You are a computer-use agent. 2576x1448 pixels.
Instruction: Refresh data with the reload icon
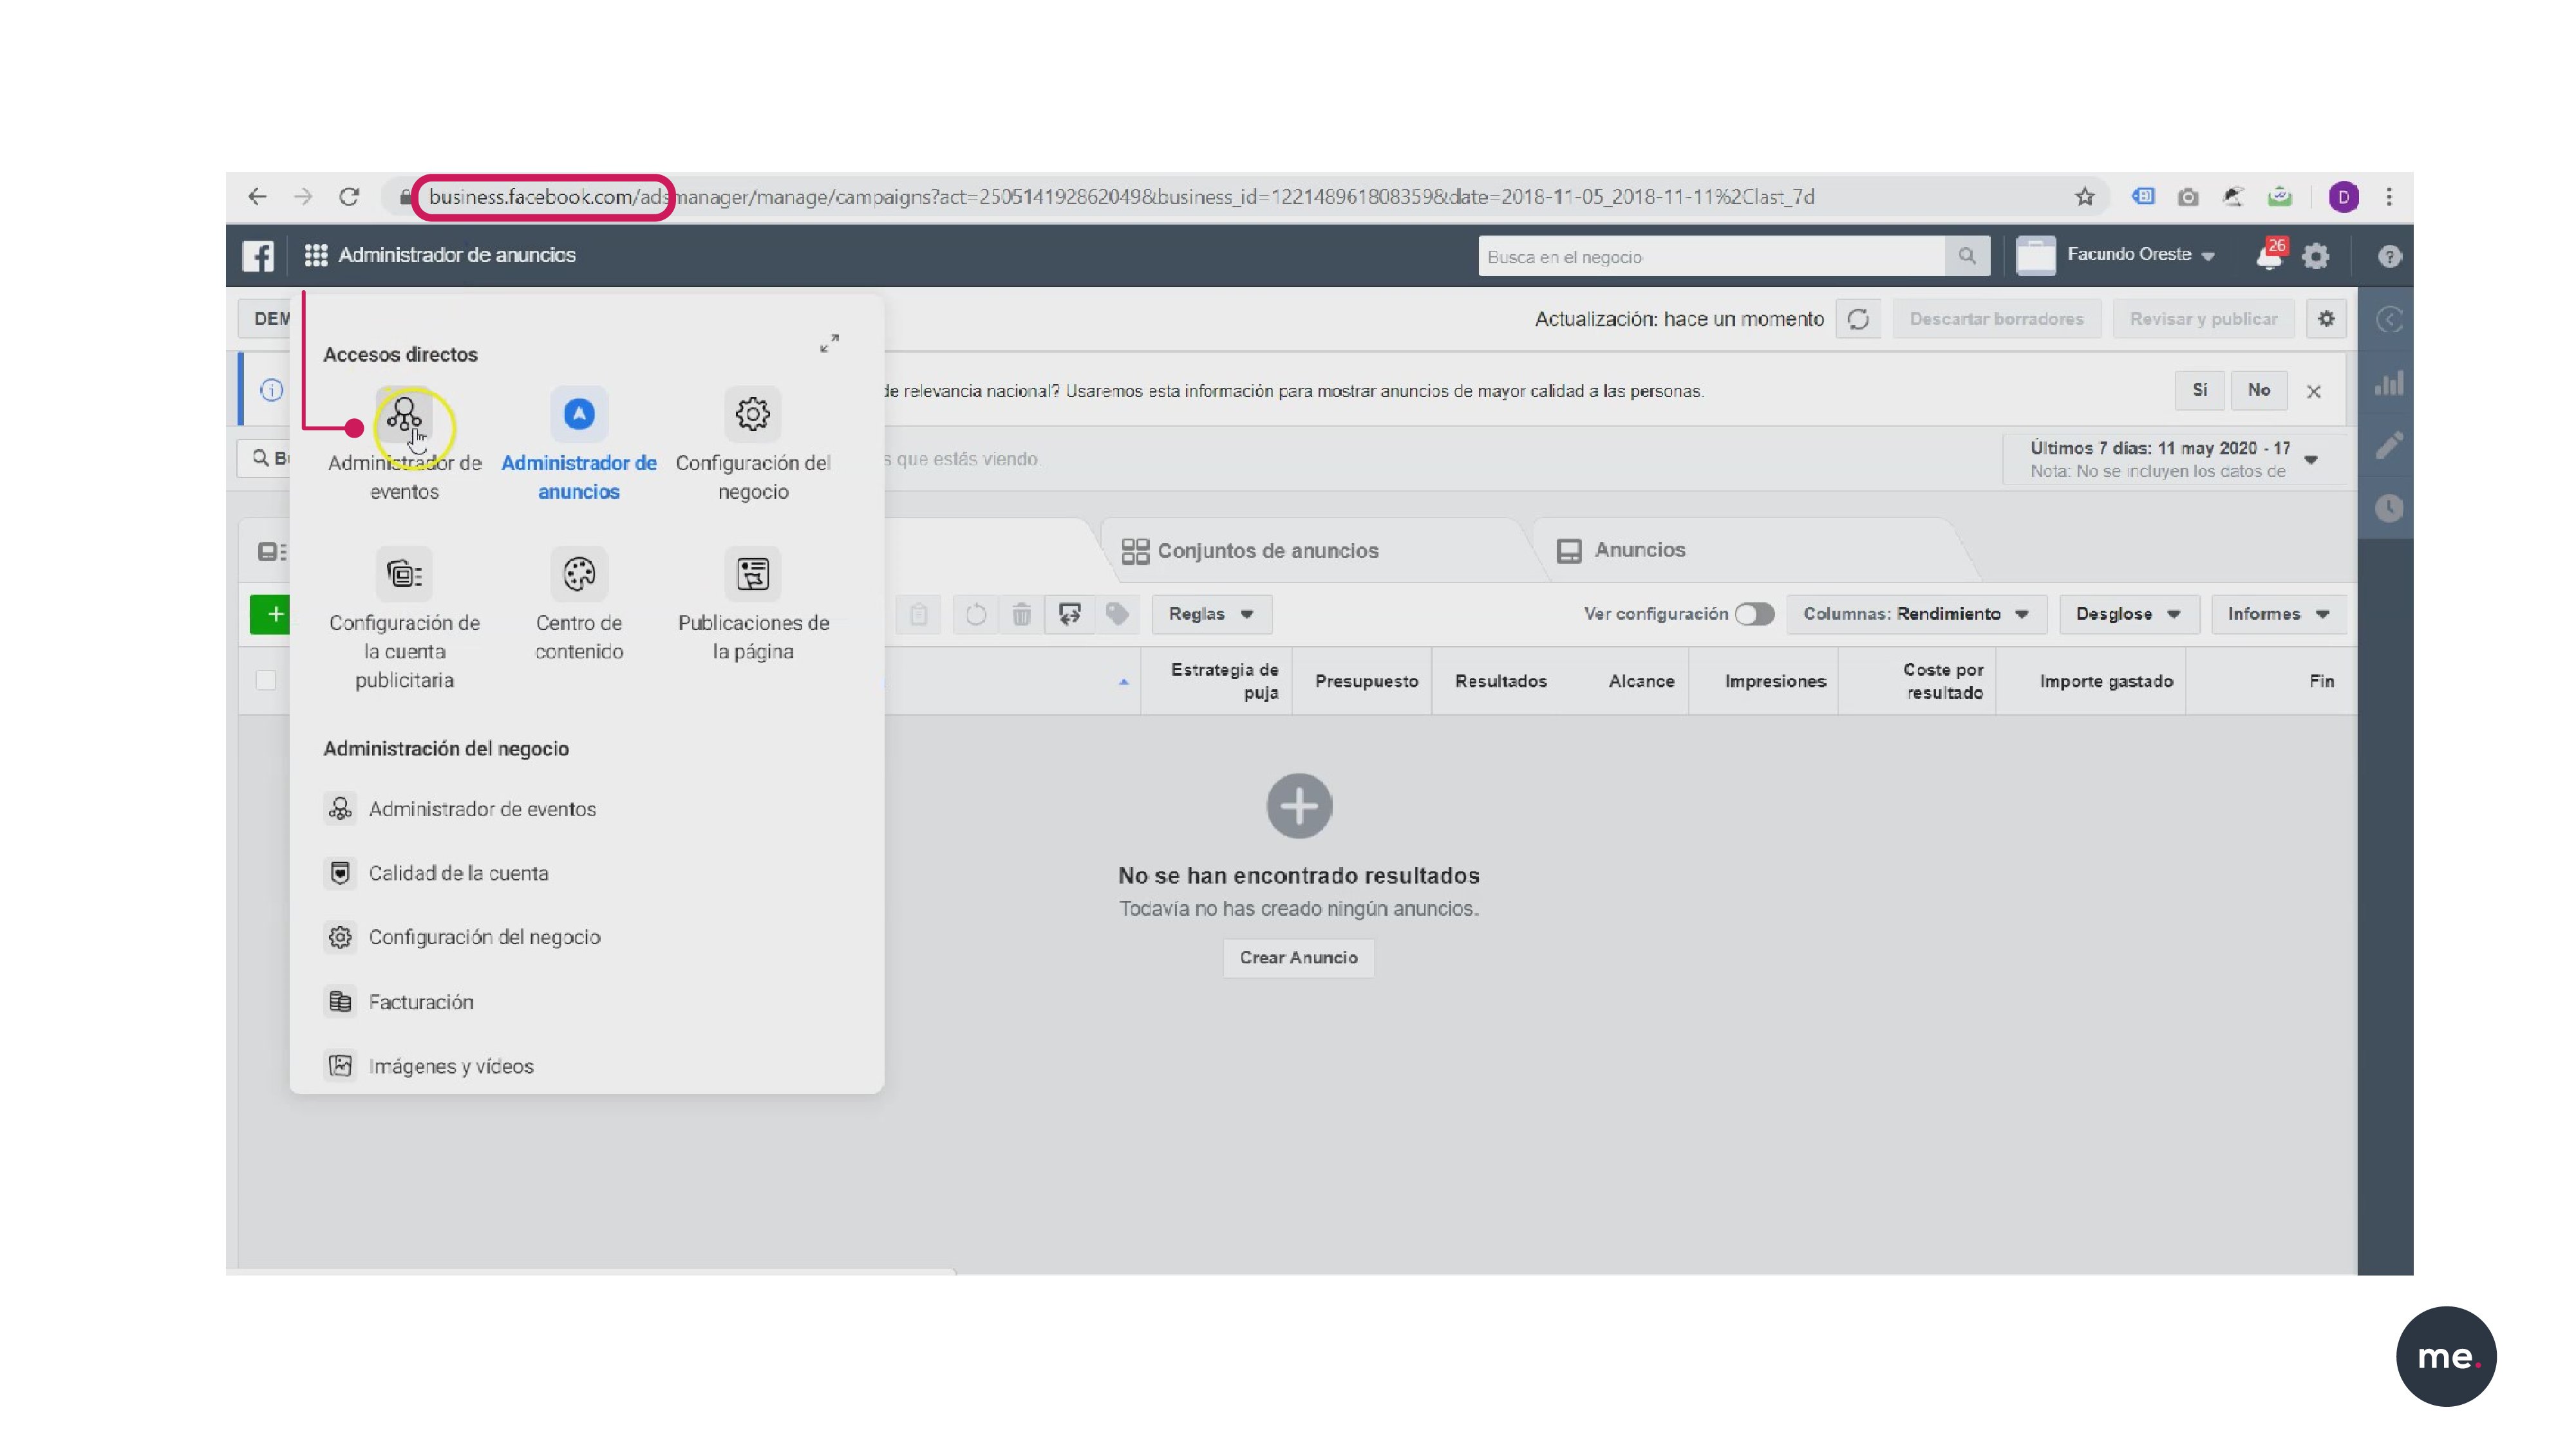1858,319
